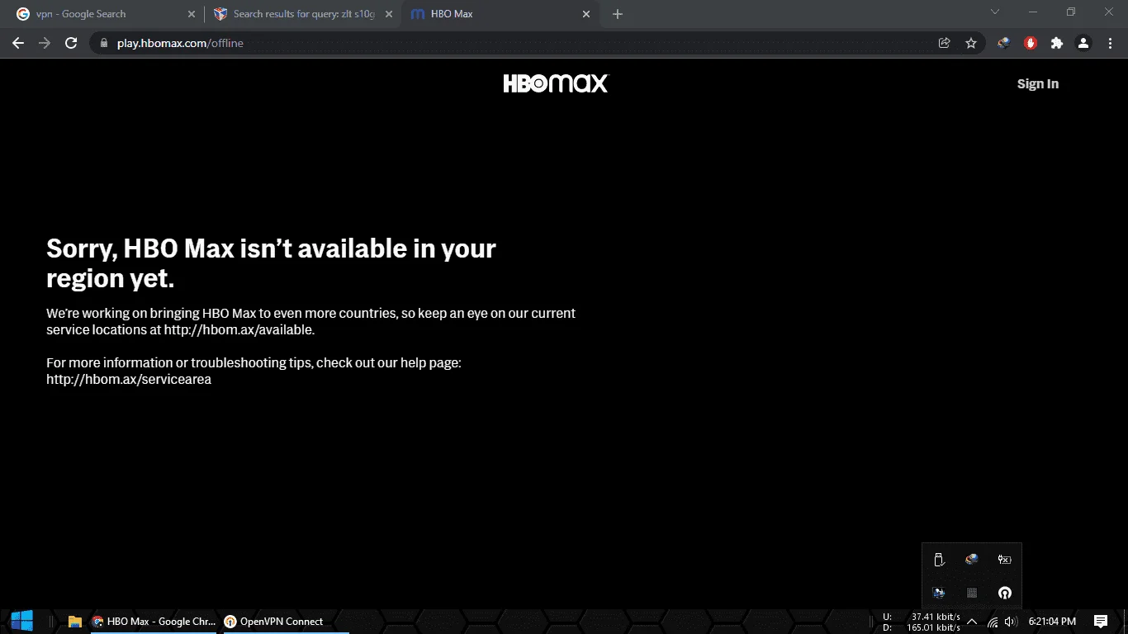This screenshot has height=634, width=1128.
Task: Click the lock icon beside the URL
Action: click(x=103, y=43)
